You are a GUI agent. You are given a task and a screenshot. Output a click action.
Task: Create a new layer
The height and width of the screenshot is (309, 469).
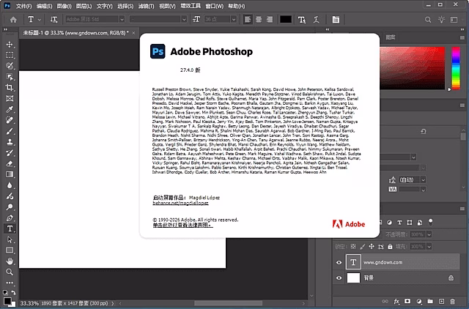click(441, 302)
